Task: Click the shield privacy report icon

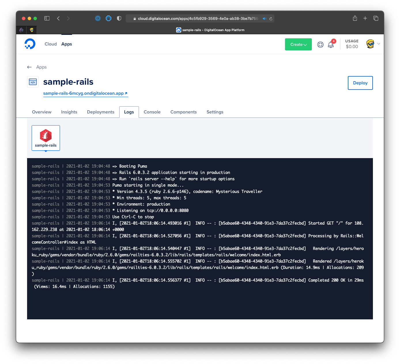Action: click(119, 18)
